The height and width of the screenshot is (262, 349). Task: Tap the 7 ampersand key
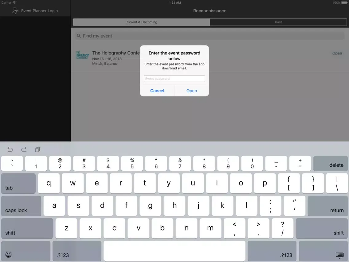tap(180, 163)
